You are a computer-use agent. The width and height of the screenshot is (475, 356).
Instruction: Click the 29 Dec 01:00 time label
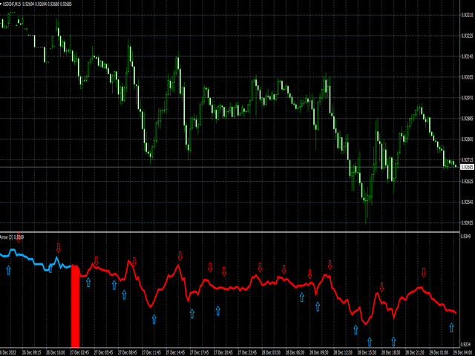pyautogui.click(x=439, y=353)
